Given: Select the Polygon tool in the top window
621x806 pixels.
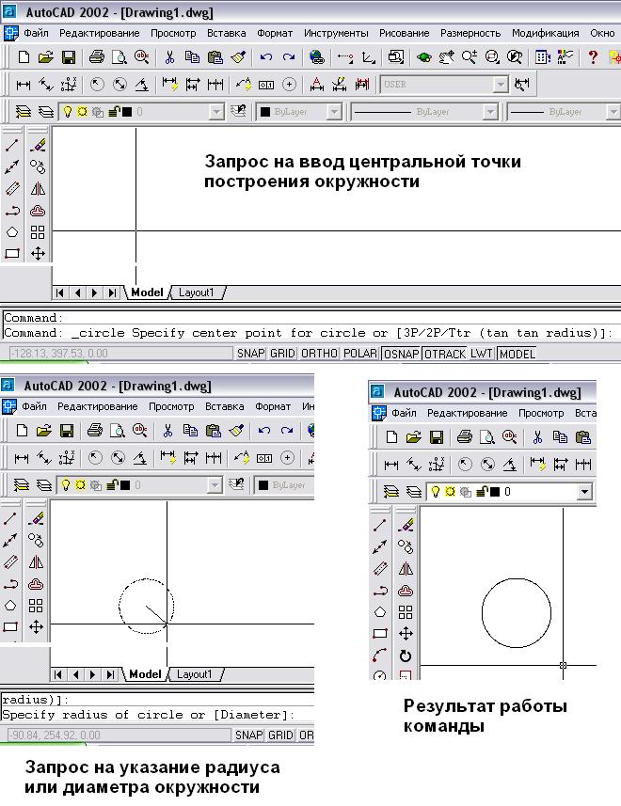Looking at the screenshot, I should (x=12, y=231).
